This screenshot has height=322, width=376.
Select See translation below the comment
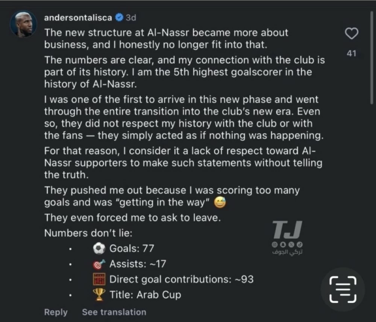[114, 312]
